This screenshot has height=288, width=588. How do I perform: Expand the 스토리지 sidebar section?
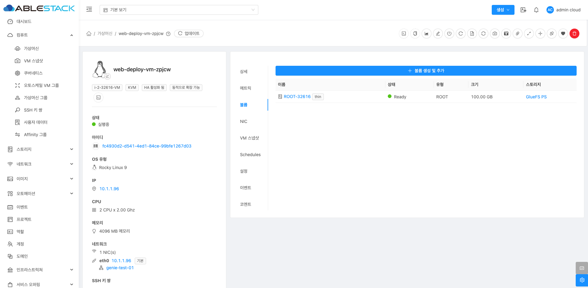tap(71, 149)
